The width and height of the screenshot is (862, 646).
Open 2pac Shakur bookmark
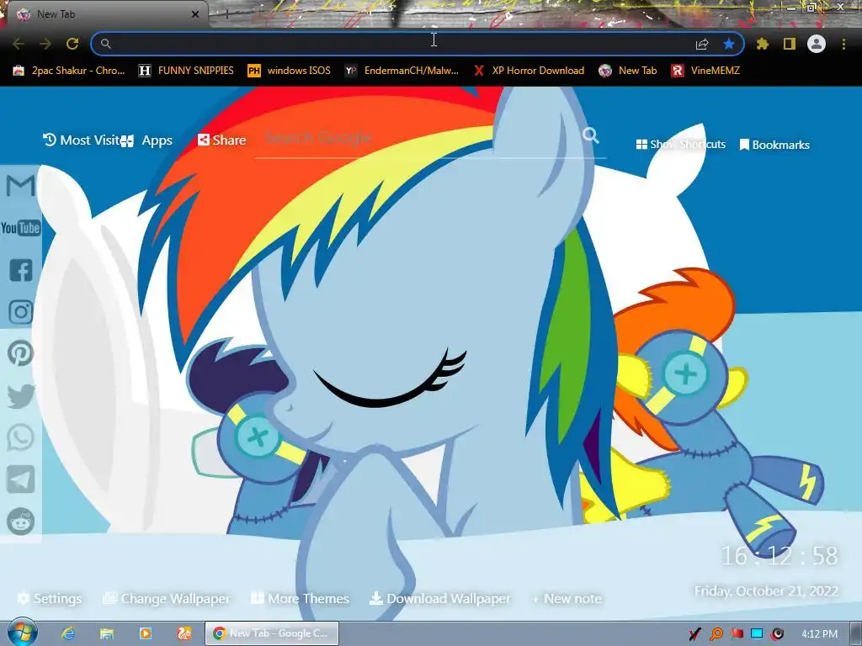(69, 71)
